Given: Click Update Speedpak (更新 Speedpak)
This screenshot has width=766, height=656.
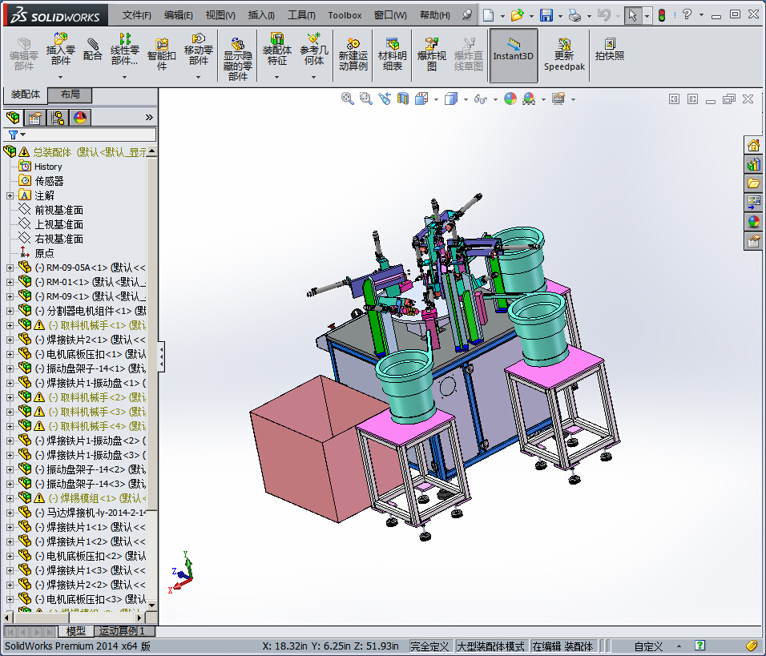Looking at the screenshot, I should tap(564, 54).
